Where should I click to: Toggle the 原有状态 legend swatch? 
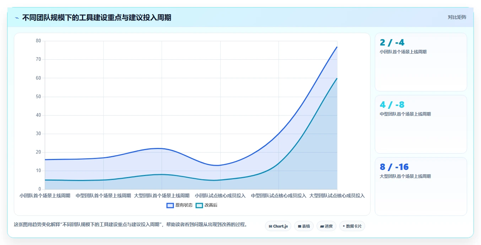[170, 205]
